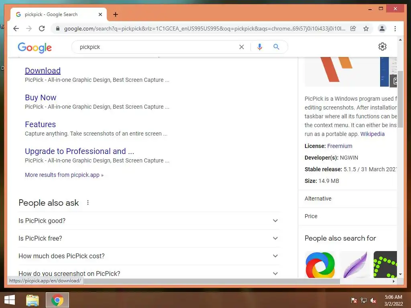Select the pickpick - Google Search tab
Screen dimensions: 411x308
[x=59, y=14]
